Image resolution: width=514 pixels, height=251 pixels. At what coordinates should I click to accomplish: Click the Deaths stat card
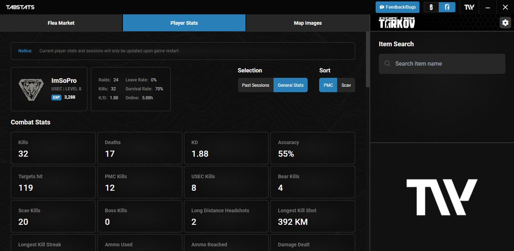point(140,148)
